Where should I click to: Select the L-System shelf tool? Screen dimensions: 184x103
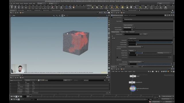(66, 8)
